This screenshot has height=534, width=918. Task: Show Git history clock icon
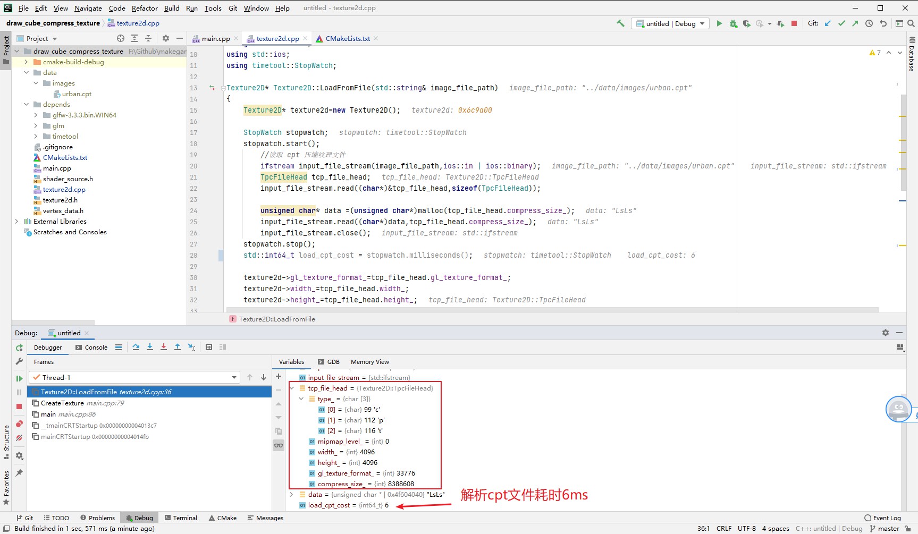coord(869,23)
